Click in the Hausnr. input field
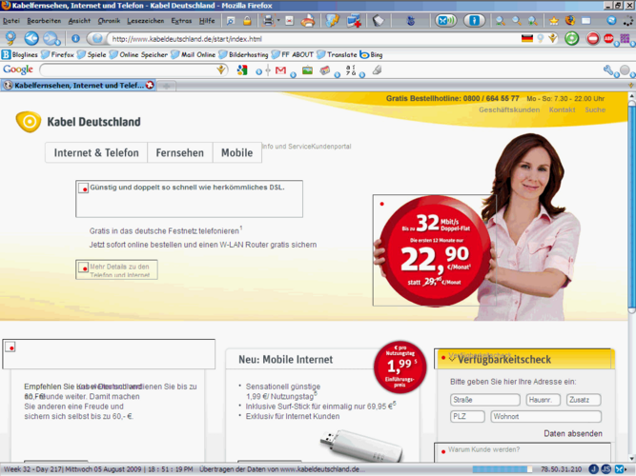 coord(543,400)
